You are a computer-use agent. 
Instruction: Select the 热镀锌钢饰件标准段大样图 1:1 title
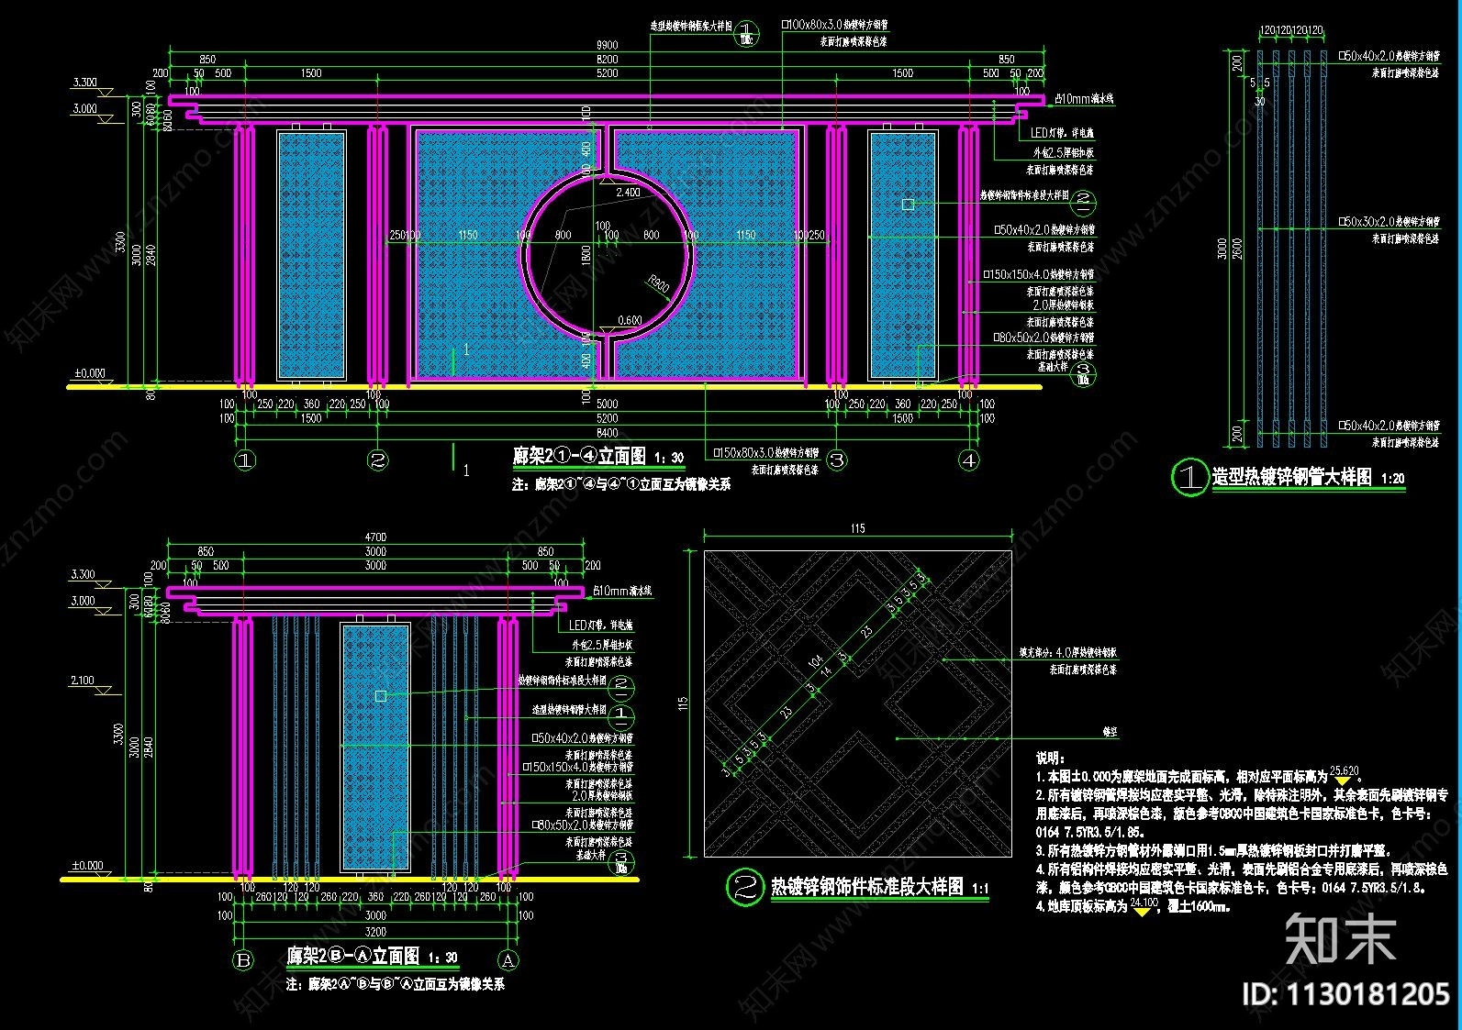(x=879, y=886)
